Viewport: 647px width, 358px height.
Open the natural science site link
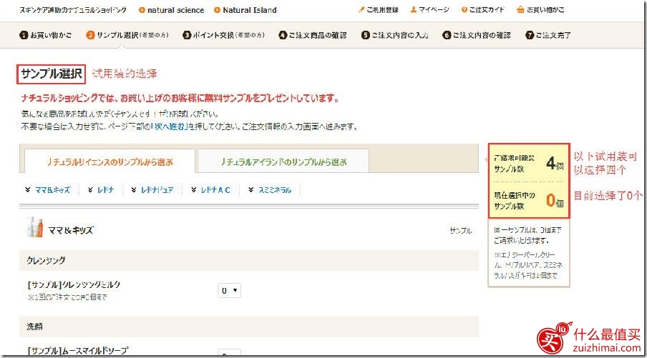(x=176, y=10)
